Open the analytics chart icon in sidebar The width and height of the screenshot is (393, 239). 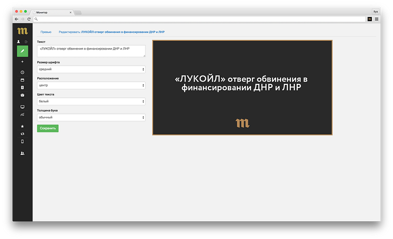pyautogui.click(x=22, y=115)
